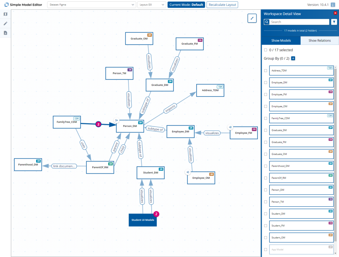Close the Workspace Detail View panel
339x257 pixels.
(x=335, y=13)
